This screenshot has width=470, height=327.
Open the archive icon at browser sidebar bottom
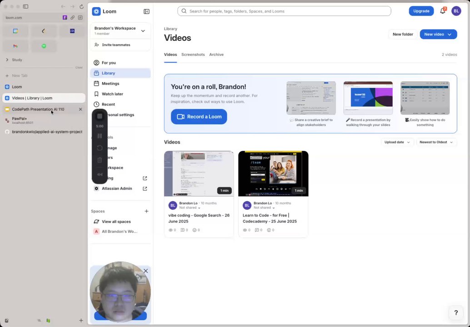tap(7, 320)
